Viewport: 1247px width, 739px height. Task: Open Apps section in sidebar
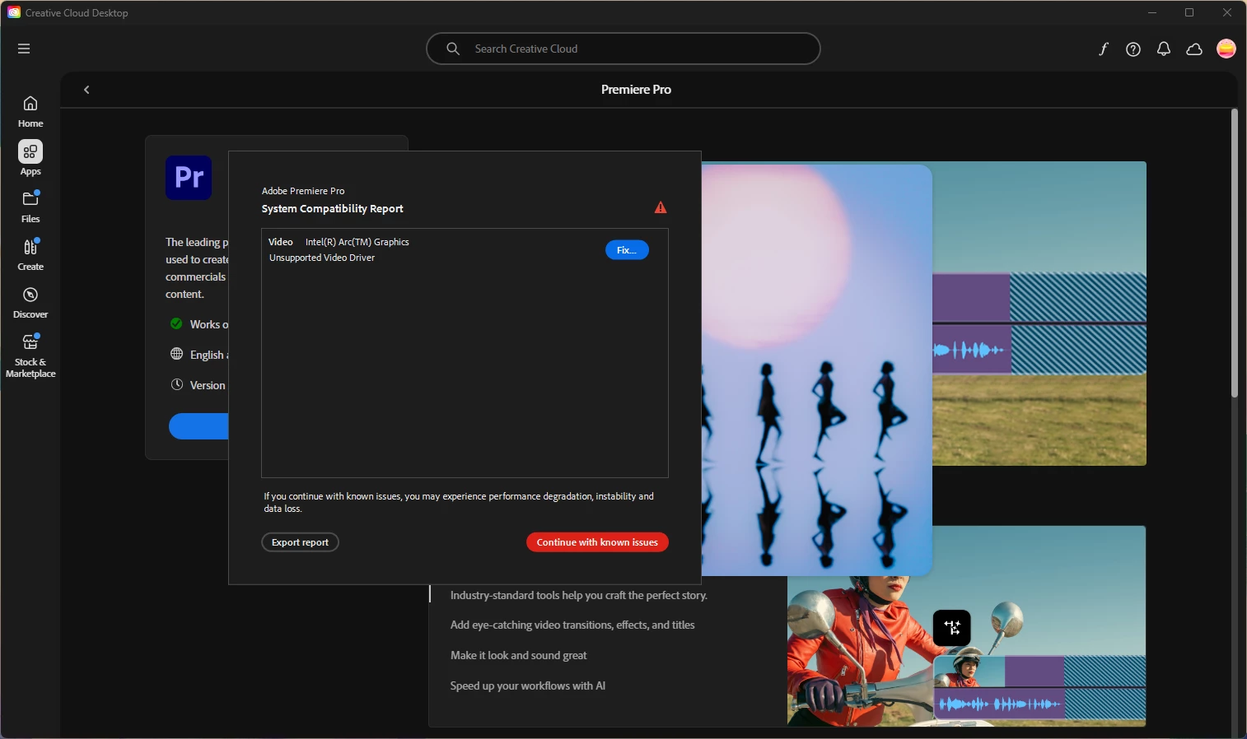point(30,159)
